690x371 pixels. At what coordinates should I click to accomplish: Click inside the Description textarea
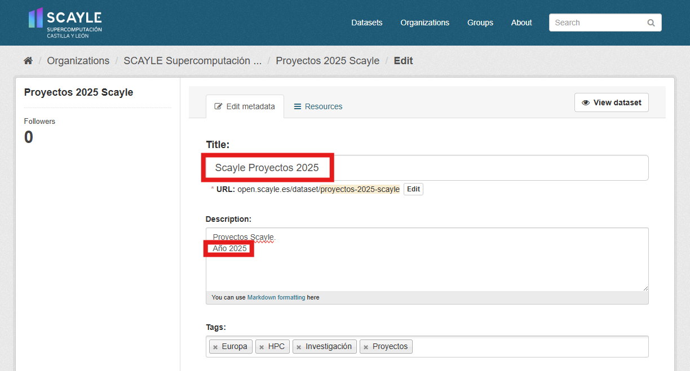pyautogui.click(x=427, y=260)
